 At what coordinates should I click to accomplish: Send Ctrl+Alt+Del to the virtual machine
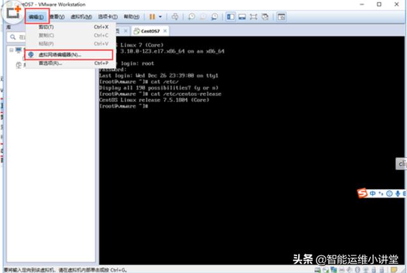175,17
